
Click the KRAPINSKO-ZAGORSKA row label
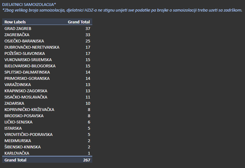pyautogui.click(x=26, y=91)
